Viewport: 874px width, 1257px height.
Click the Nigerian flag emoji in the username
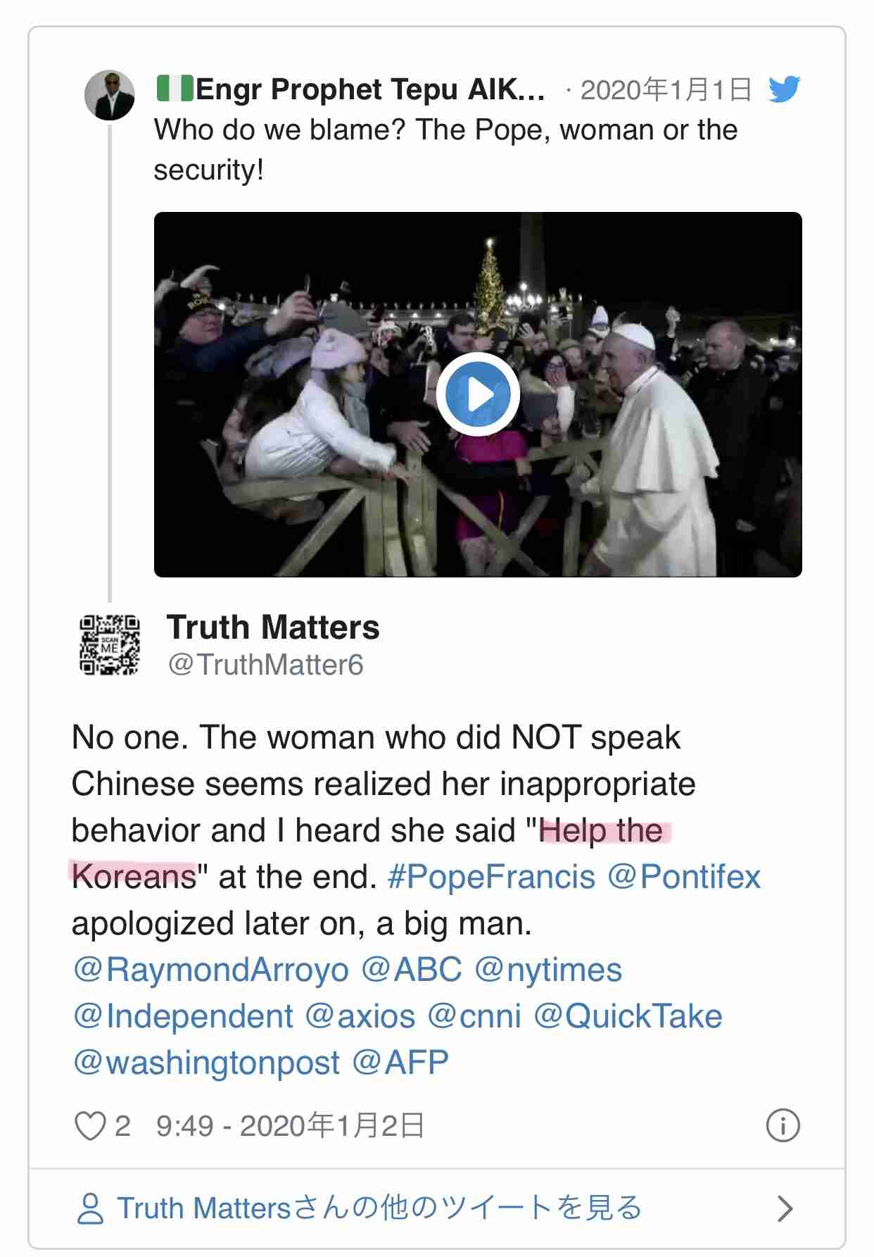pyautogui.click(x=176, y=89)
